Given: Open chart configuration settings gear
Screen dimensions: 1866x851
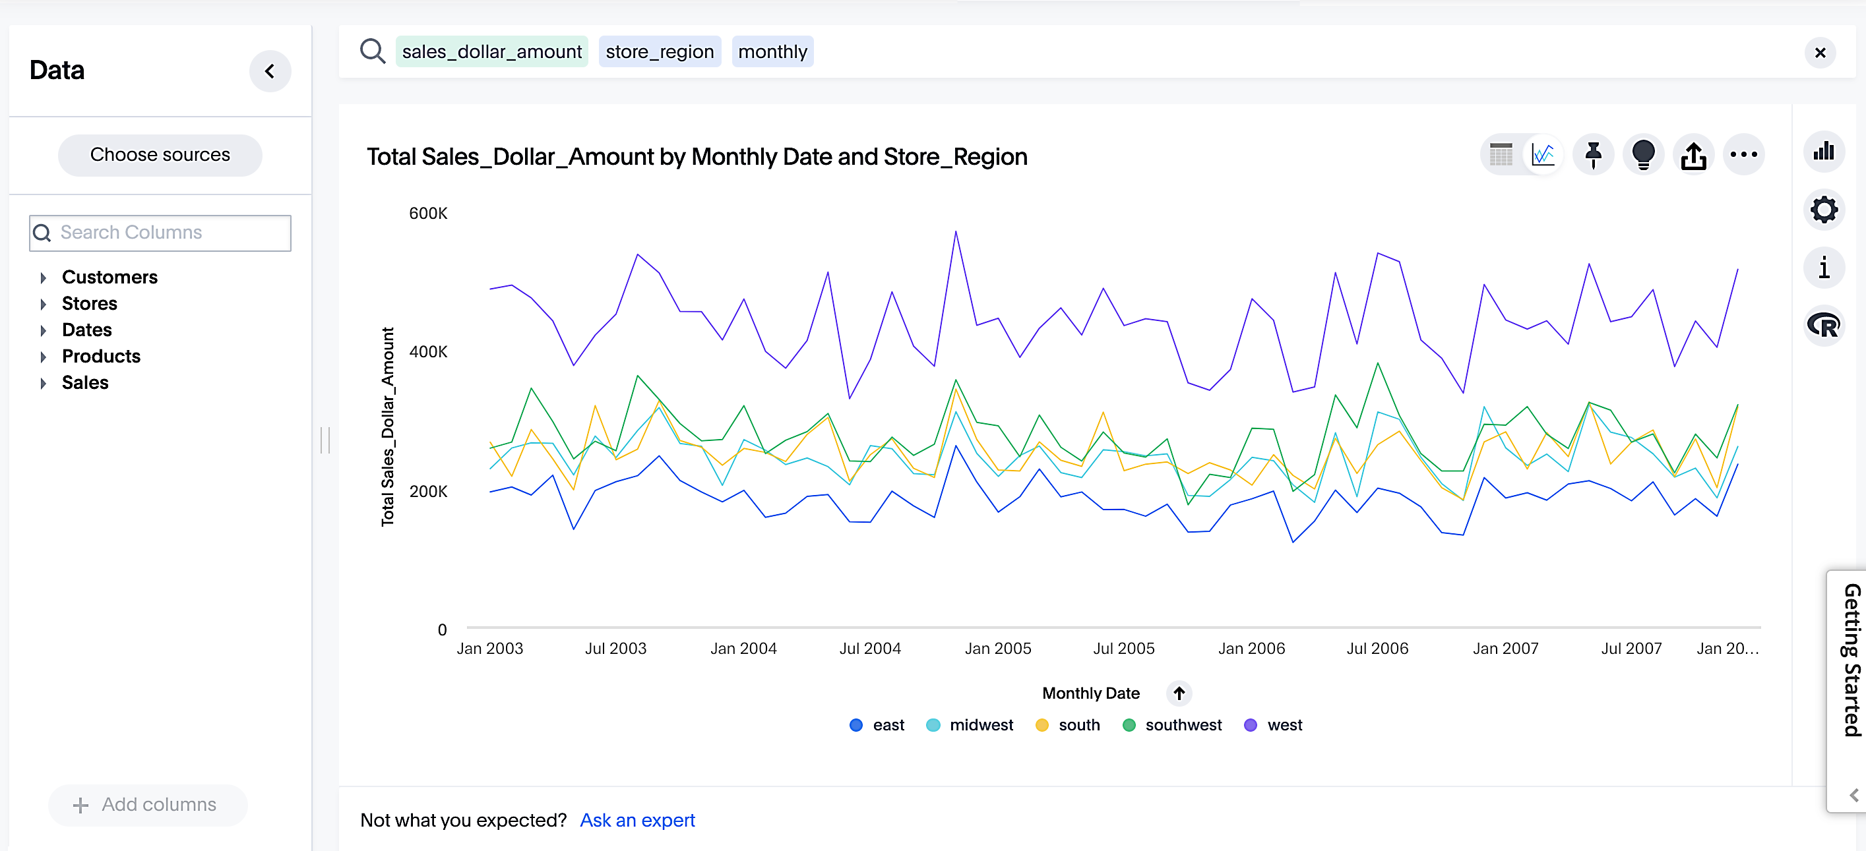Looking at the screenshot, I should click(1824, 210).
